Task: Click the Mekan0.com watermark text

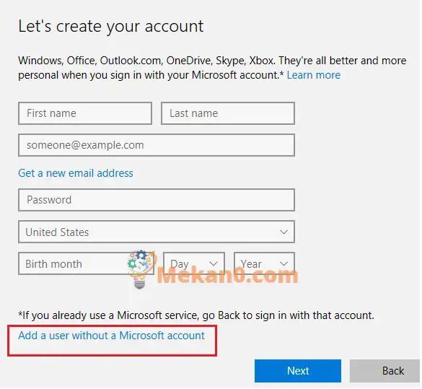Action: (x=227, y=276)
